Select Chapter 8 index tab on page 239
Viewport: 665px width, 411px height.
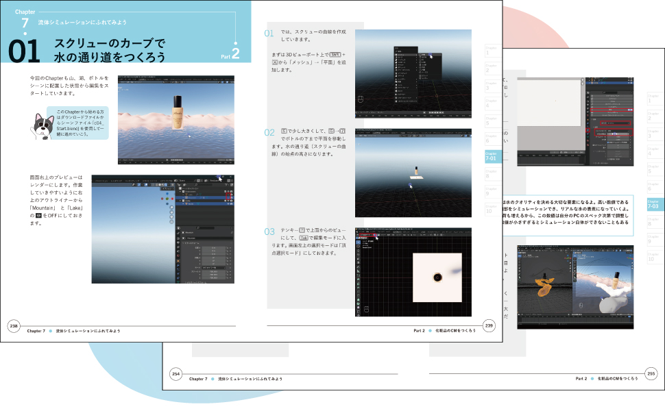pos(492,175)
